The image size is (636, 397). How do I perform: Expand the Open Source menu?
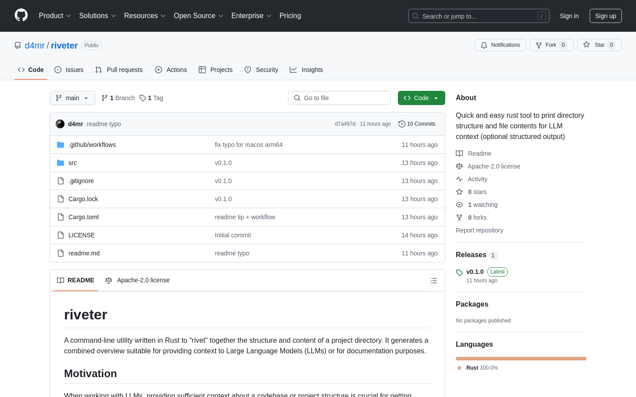click(x=199, y=16)
